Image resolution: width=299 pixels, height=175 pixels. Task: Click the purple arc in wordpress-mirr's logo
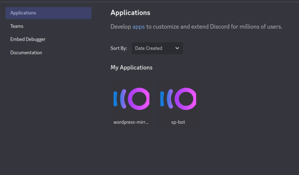pos(123,99)
